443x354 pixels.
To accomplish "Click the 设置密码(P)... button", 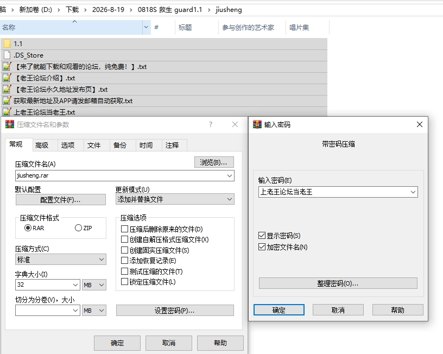I will tap(175, 311).
